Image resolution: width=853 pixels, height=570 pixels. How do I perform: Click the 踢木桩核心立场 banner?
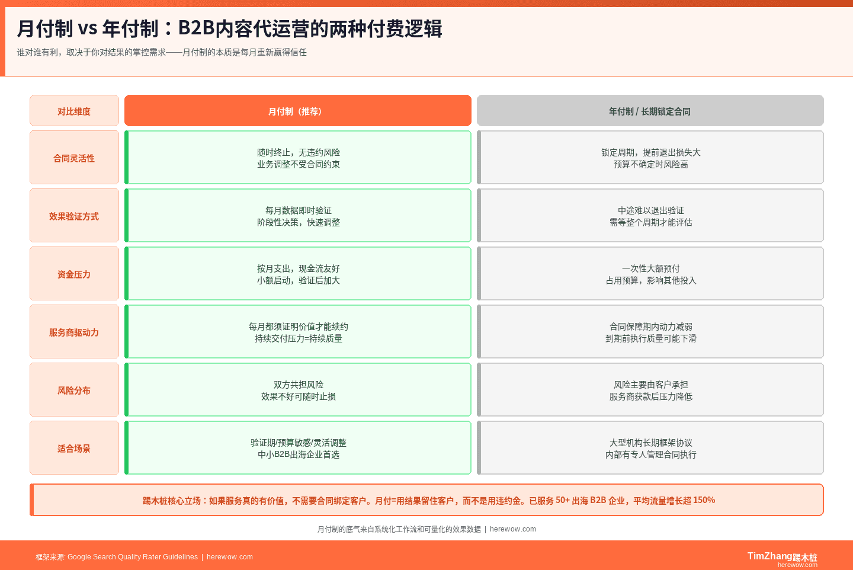pyautogui.click(x=426, y=499)
